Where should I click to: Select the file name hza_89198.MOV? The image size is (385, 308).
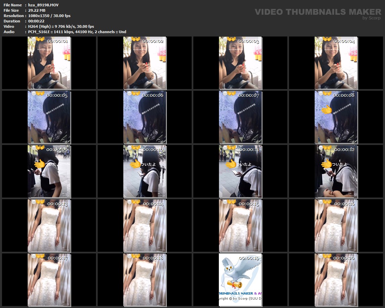(39, 5)
